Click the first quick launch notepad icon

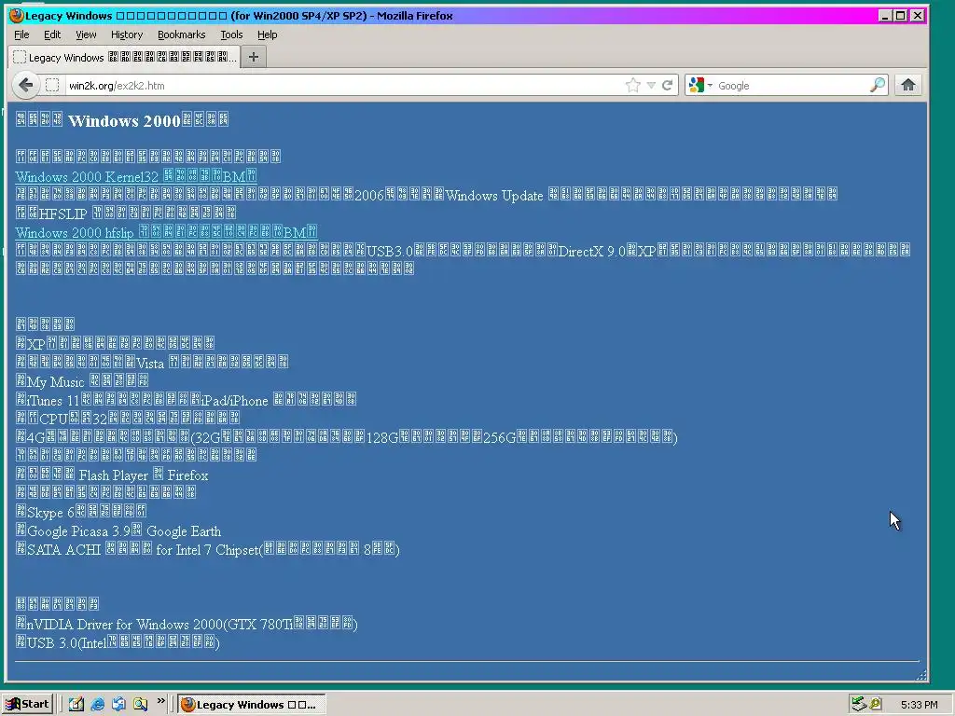(76, 705)
